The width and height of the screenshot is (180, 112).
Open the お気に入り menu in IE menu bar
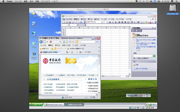tap(66, 45)
